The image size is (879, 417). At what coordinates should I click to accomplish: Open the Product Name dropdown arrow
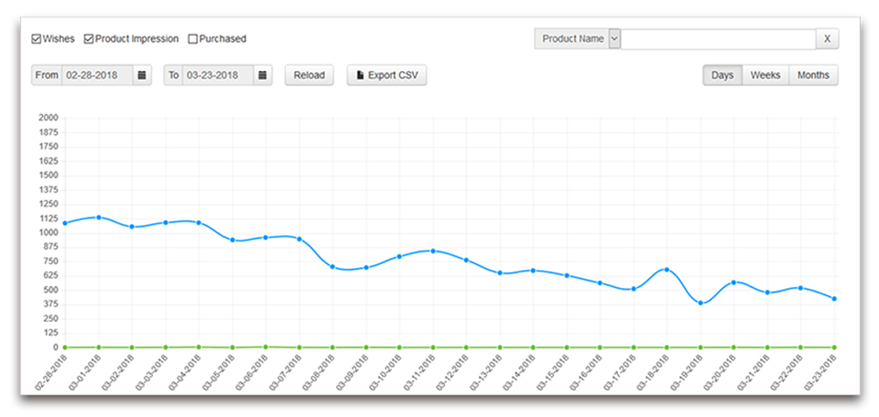[x=614, y=39]
